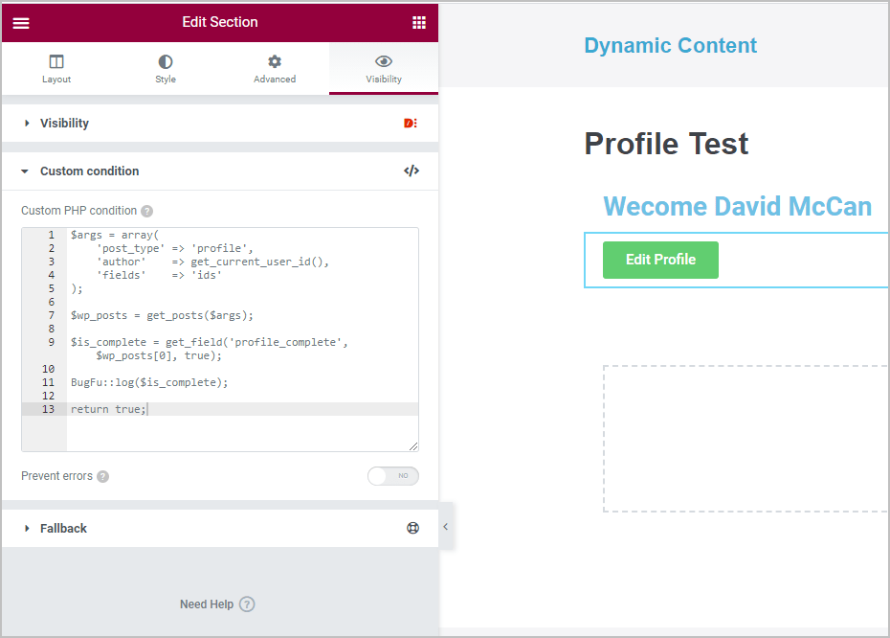Switch to the Layout tab
This screenshot has width=890, height=638.
point(56,69)
